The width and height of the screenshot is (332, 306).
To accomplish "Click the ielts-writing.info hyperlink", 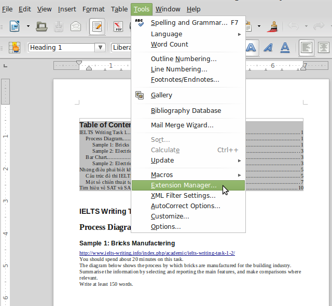I will click(x=157, y=253).
